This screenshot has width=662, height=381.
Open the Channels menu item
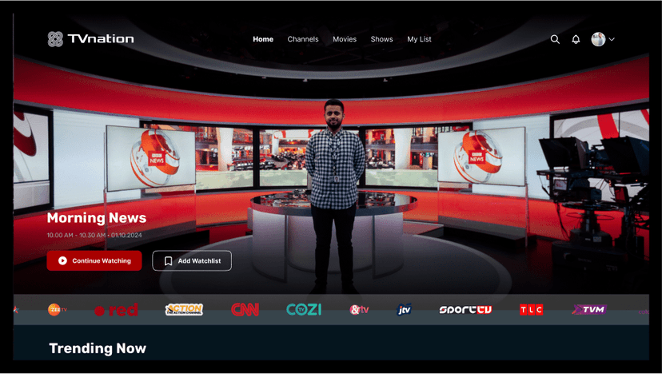pos(303,39)
